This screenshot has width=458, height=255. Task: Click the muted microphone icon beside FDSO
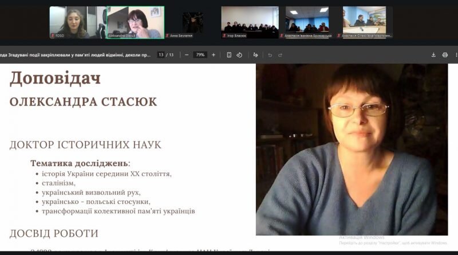(x=53, y=36)
